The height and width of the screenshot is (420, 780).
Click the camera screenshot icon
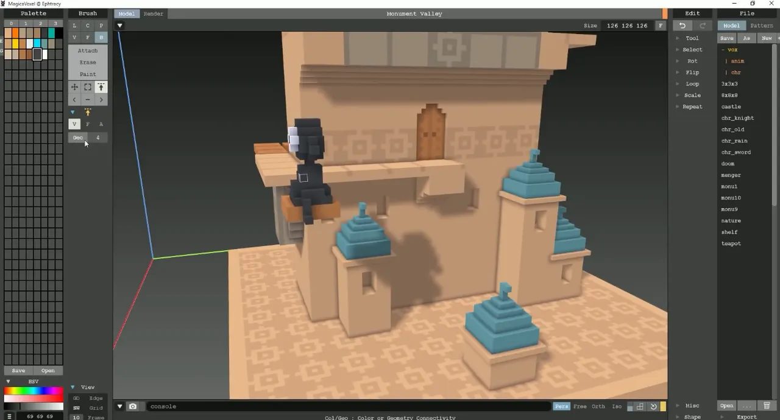(133, 407)
